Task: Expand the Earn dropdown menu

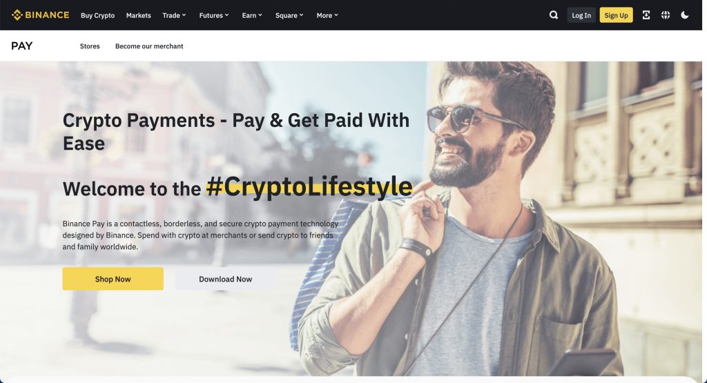Action: [x=252, y=15]
